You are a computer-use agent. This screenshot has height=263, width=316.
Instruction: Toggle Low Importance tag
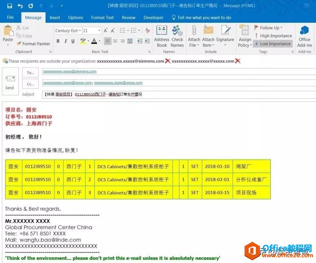(x=273, y=44)
